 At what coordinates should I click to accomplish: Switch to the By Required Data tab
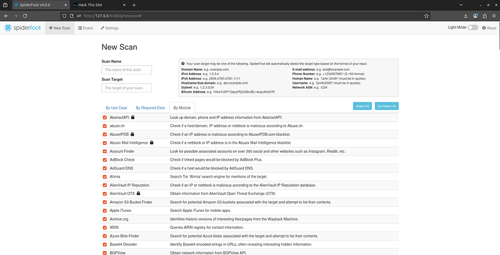point(150,107)
